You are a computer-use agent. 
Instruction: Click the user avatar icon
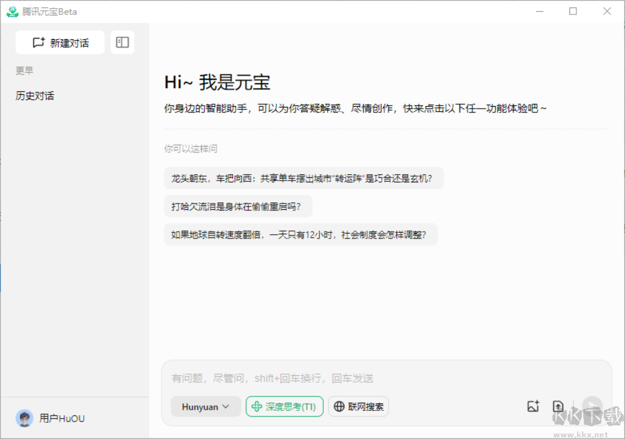pyautogui.click(x=25, y=418)
